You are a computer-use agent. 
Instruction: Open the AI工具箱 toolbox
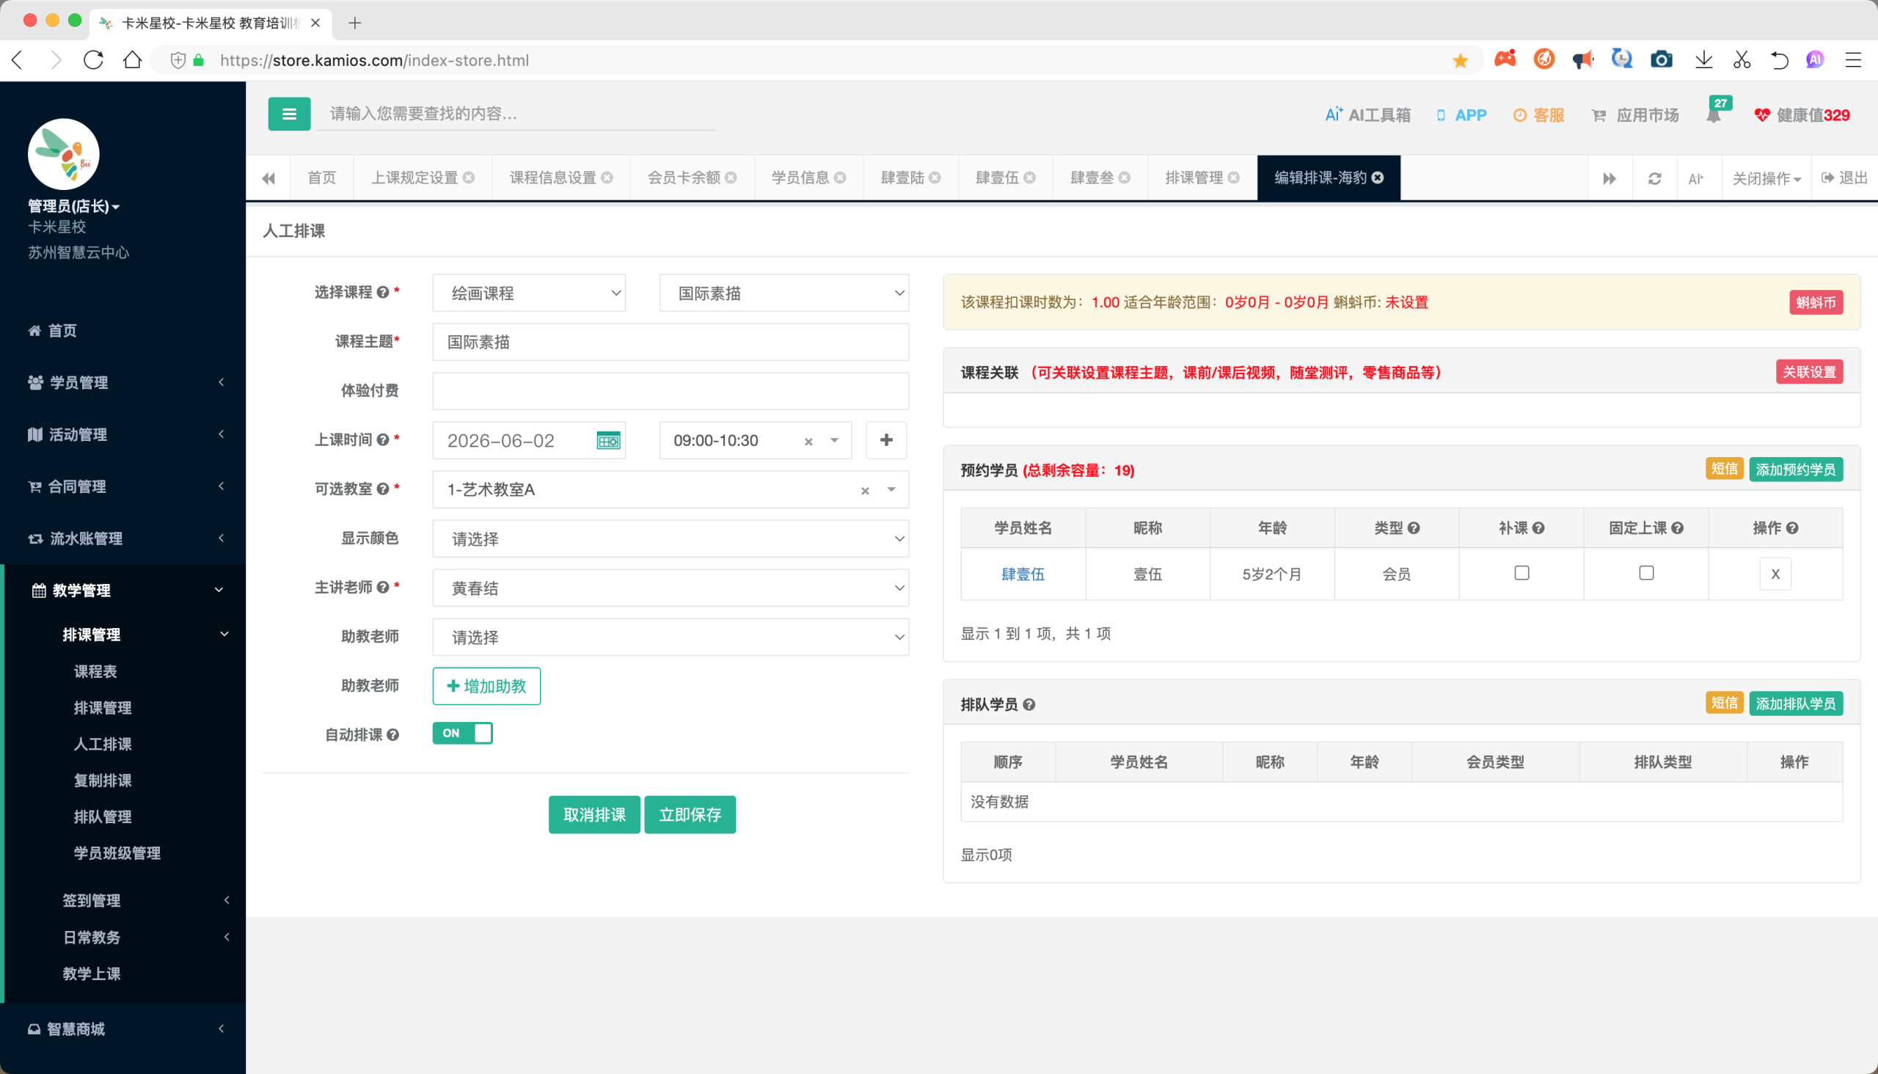[x=1367, y=115]
